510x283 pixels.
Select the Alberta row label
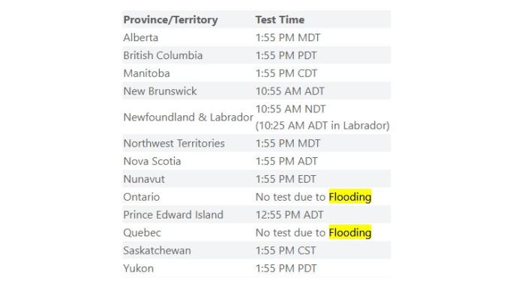(x=140, y=37)
